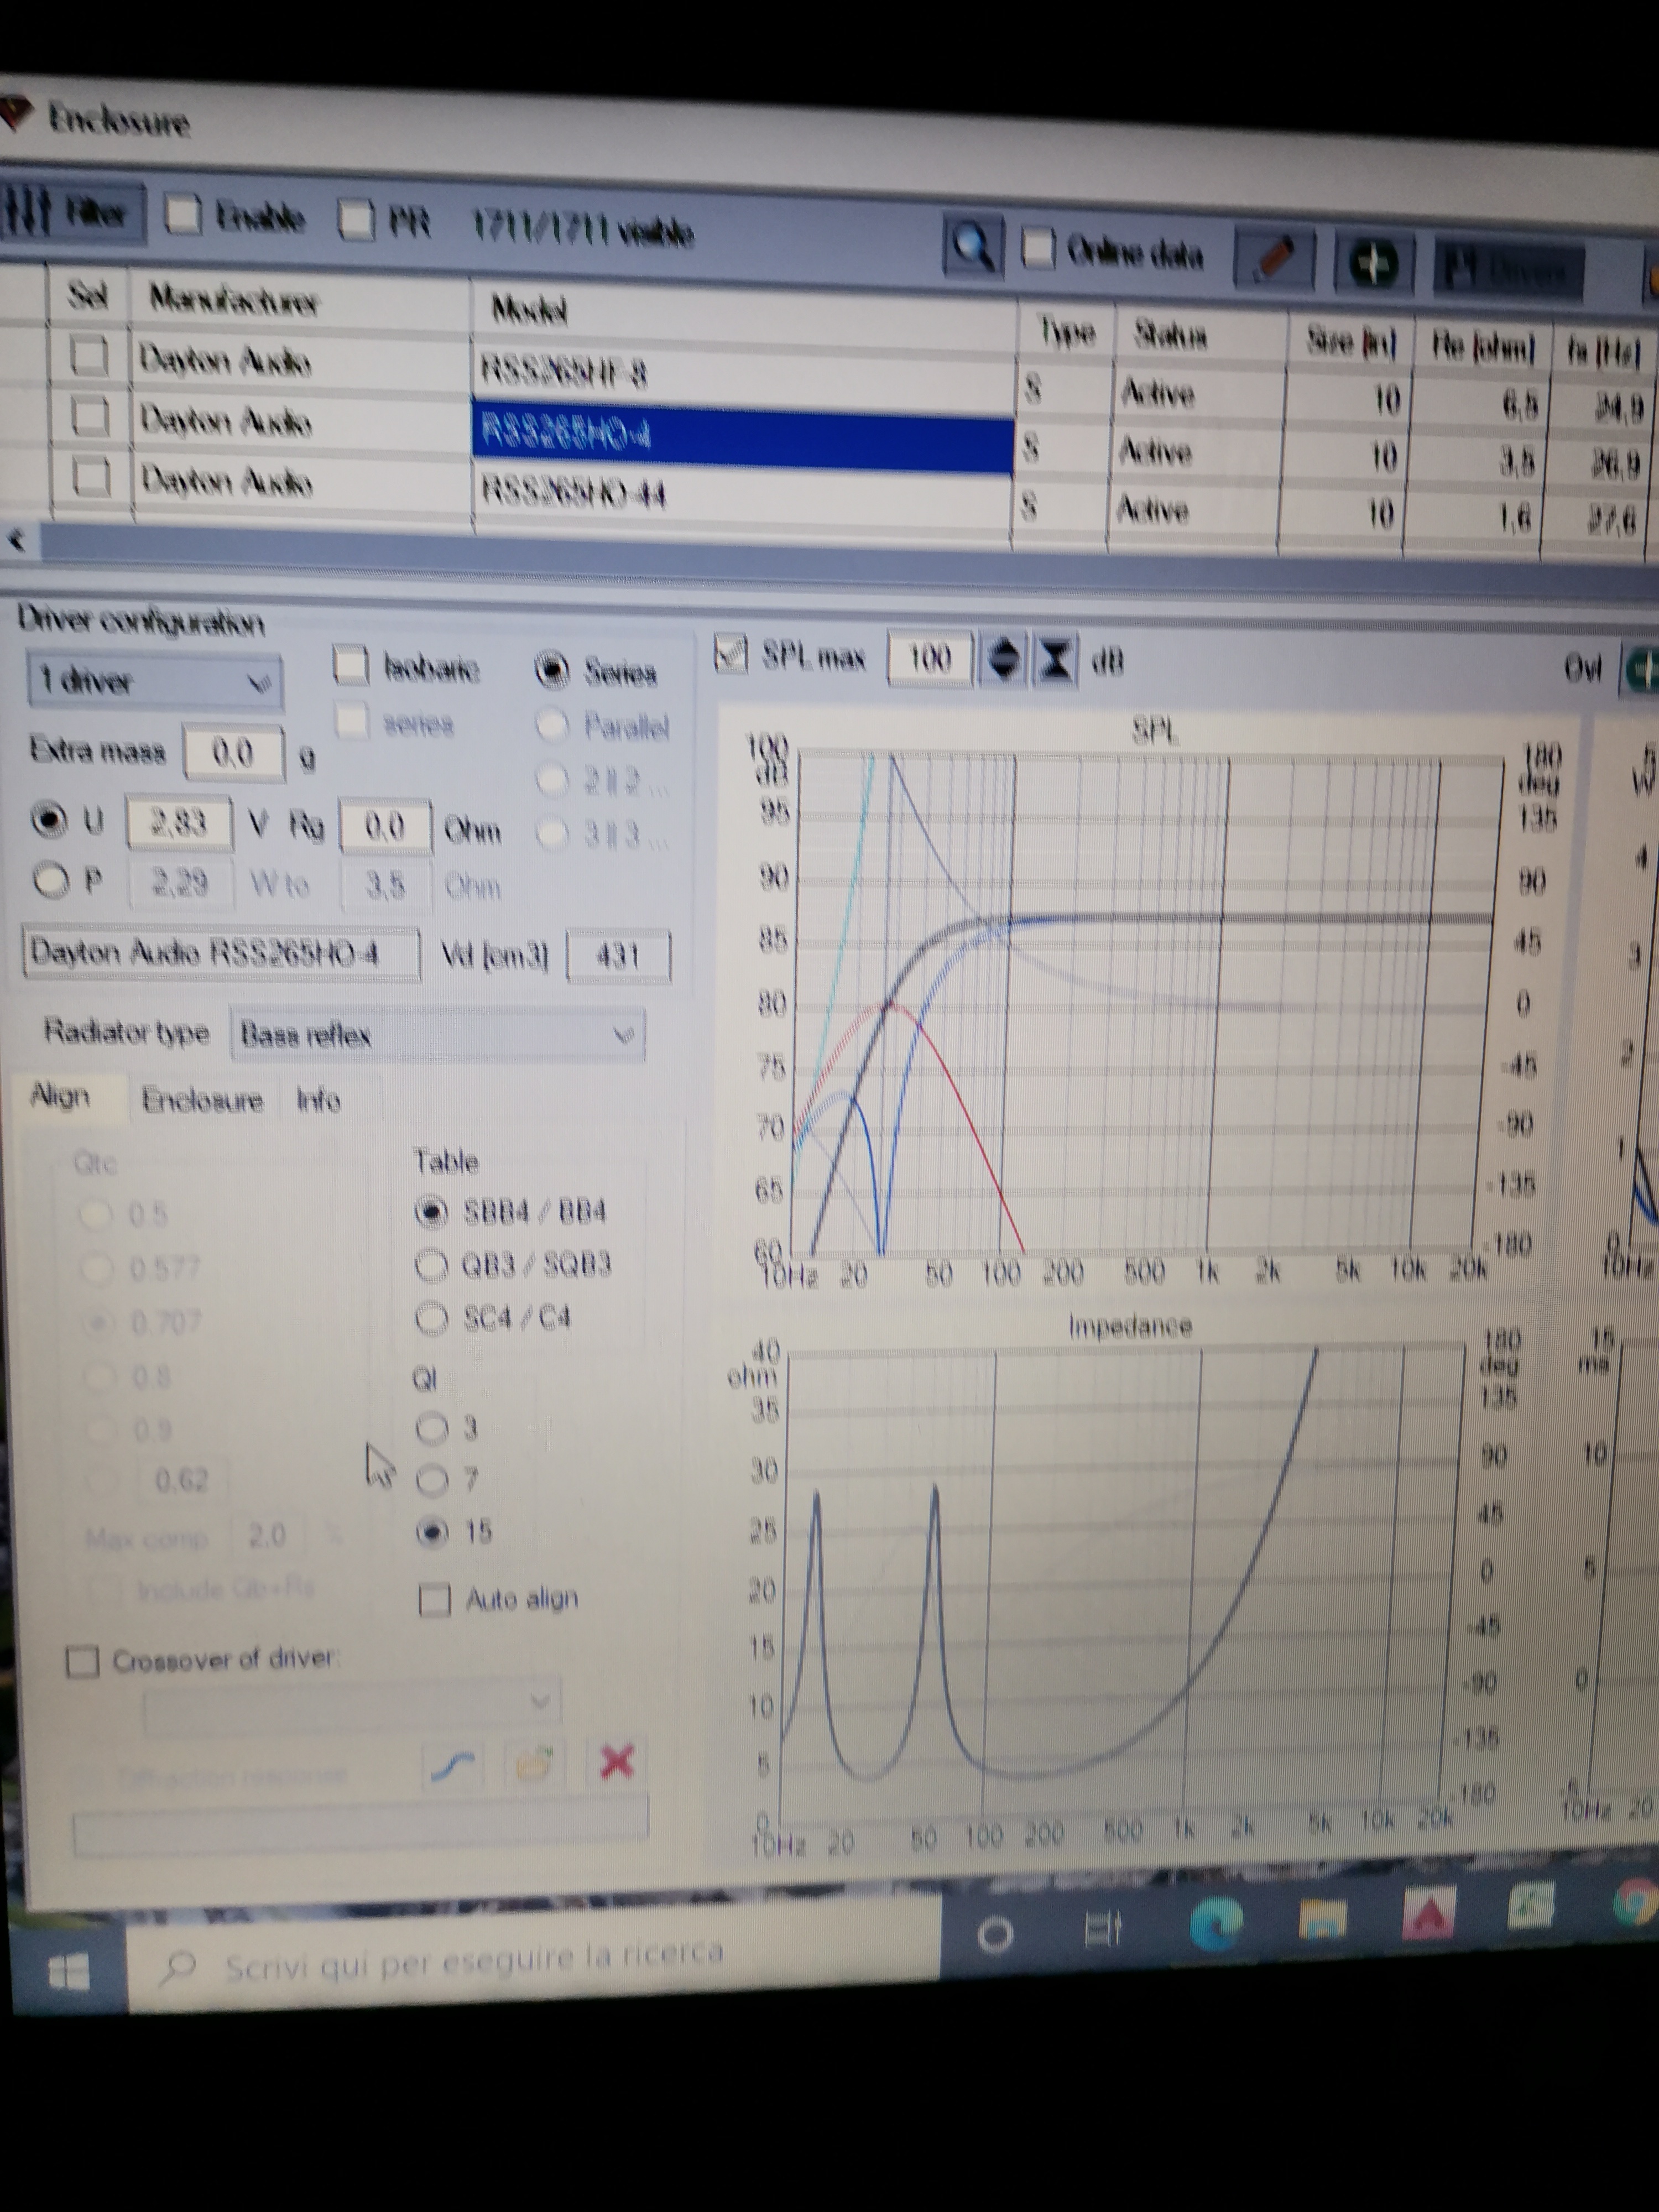Viewport: 1659px width, 2212px height.
Task: Open the 1 driver count dropdown
Action: pos(155,683)
